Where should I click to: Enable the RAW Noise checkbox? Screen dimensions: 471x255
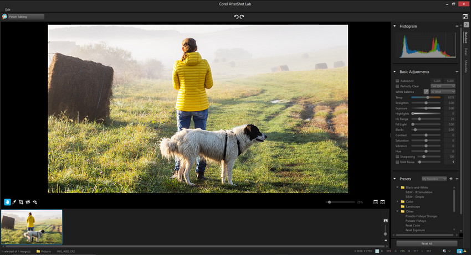[x=397, y=162]
